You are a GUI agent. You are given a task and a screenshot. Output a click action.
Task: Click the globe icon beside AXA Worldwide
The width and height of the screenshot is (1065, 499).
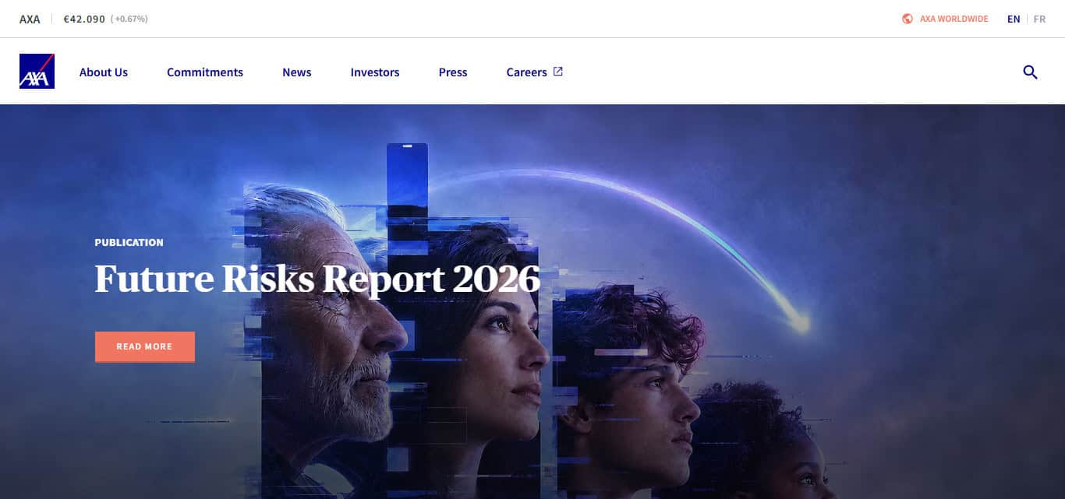pos(908,19)
